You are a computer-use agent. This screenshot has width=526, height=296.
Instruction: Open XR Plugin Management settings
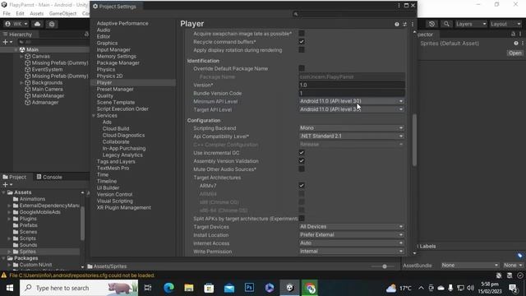pos(124,207)
